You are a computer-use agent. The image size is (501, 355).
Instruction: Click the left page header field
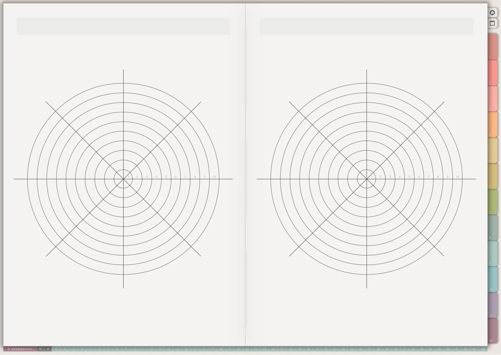coord(123,26)
